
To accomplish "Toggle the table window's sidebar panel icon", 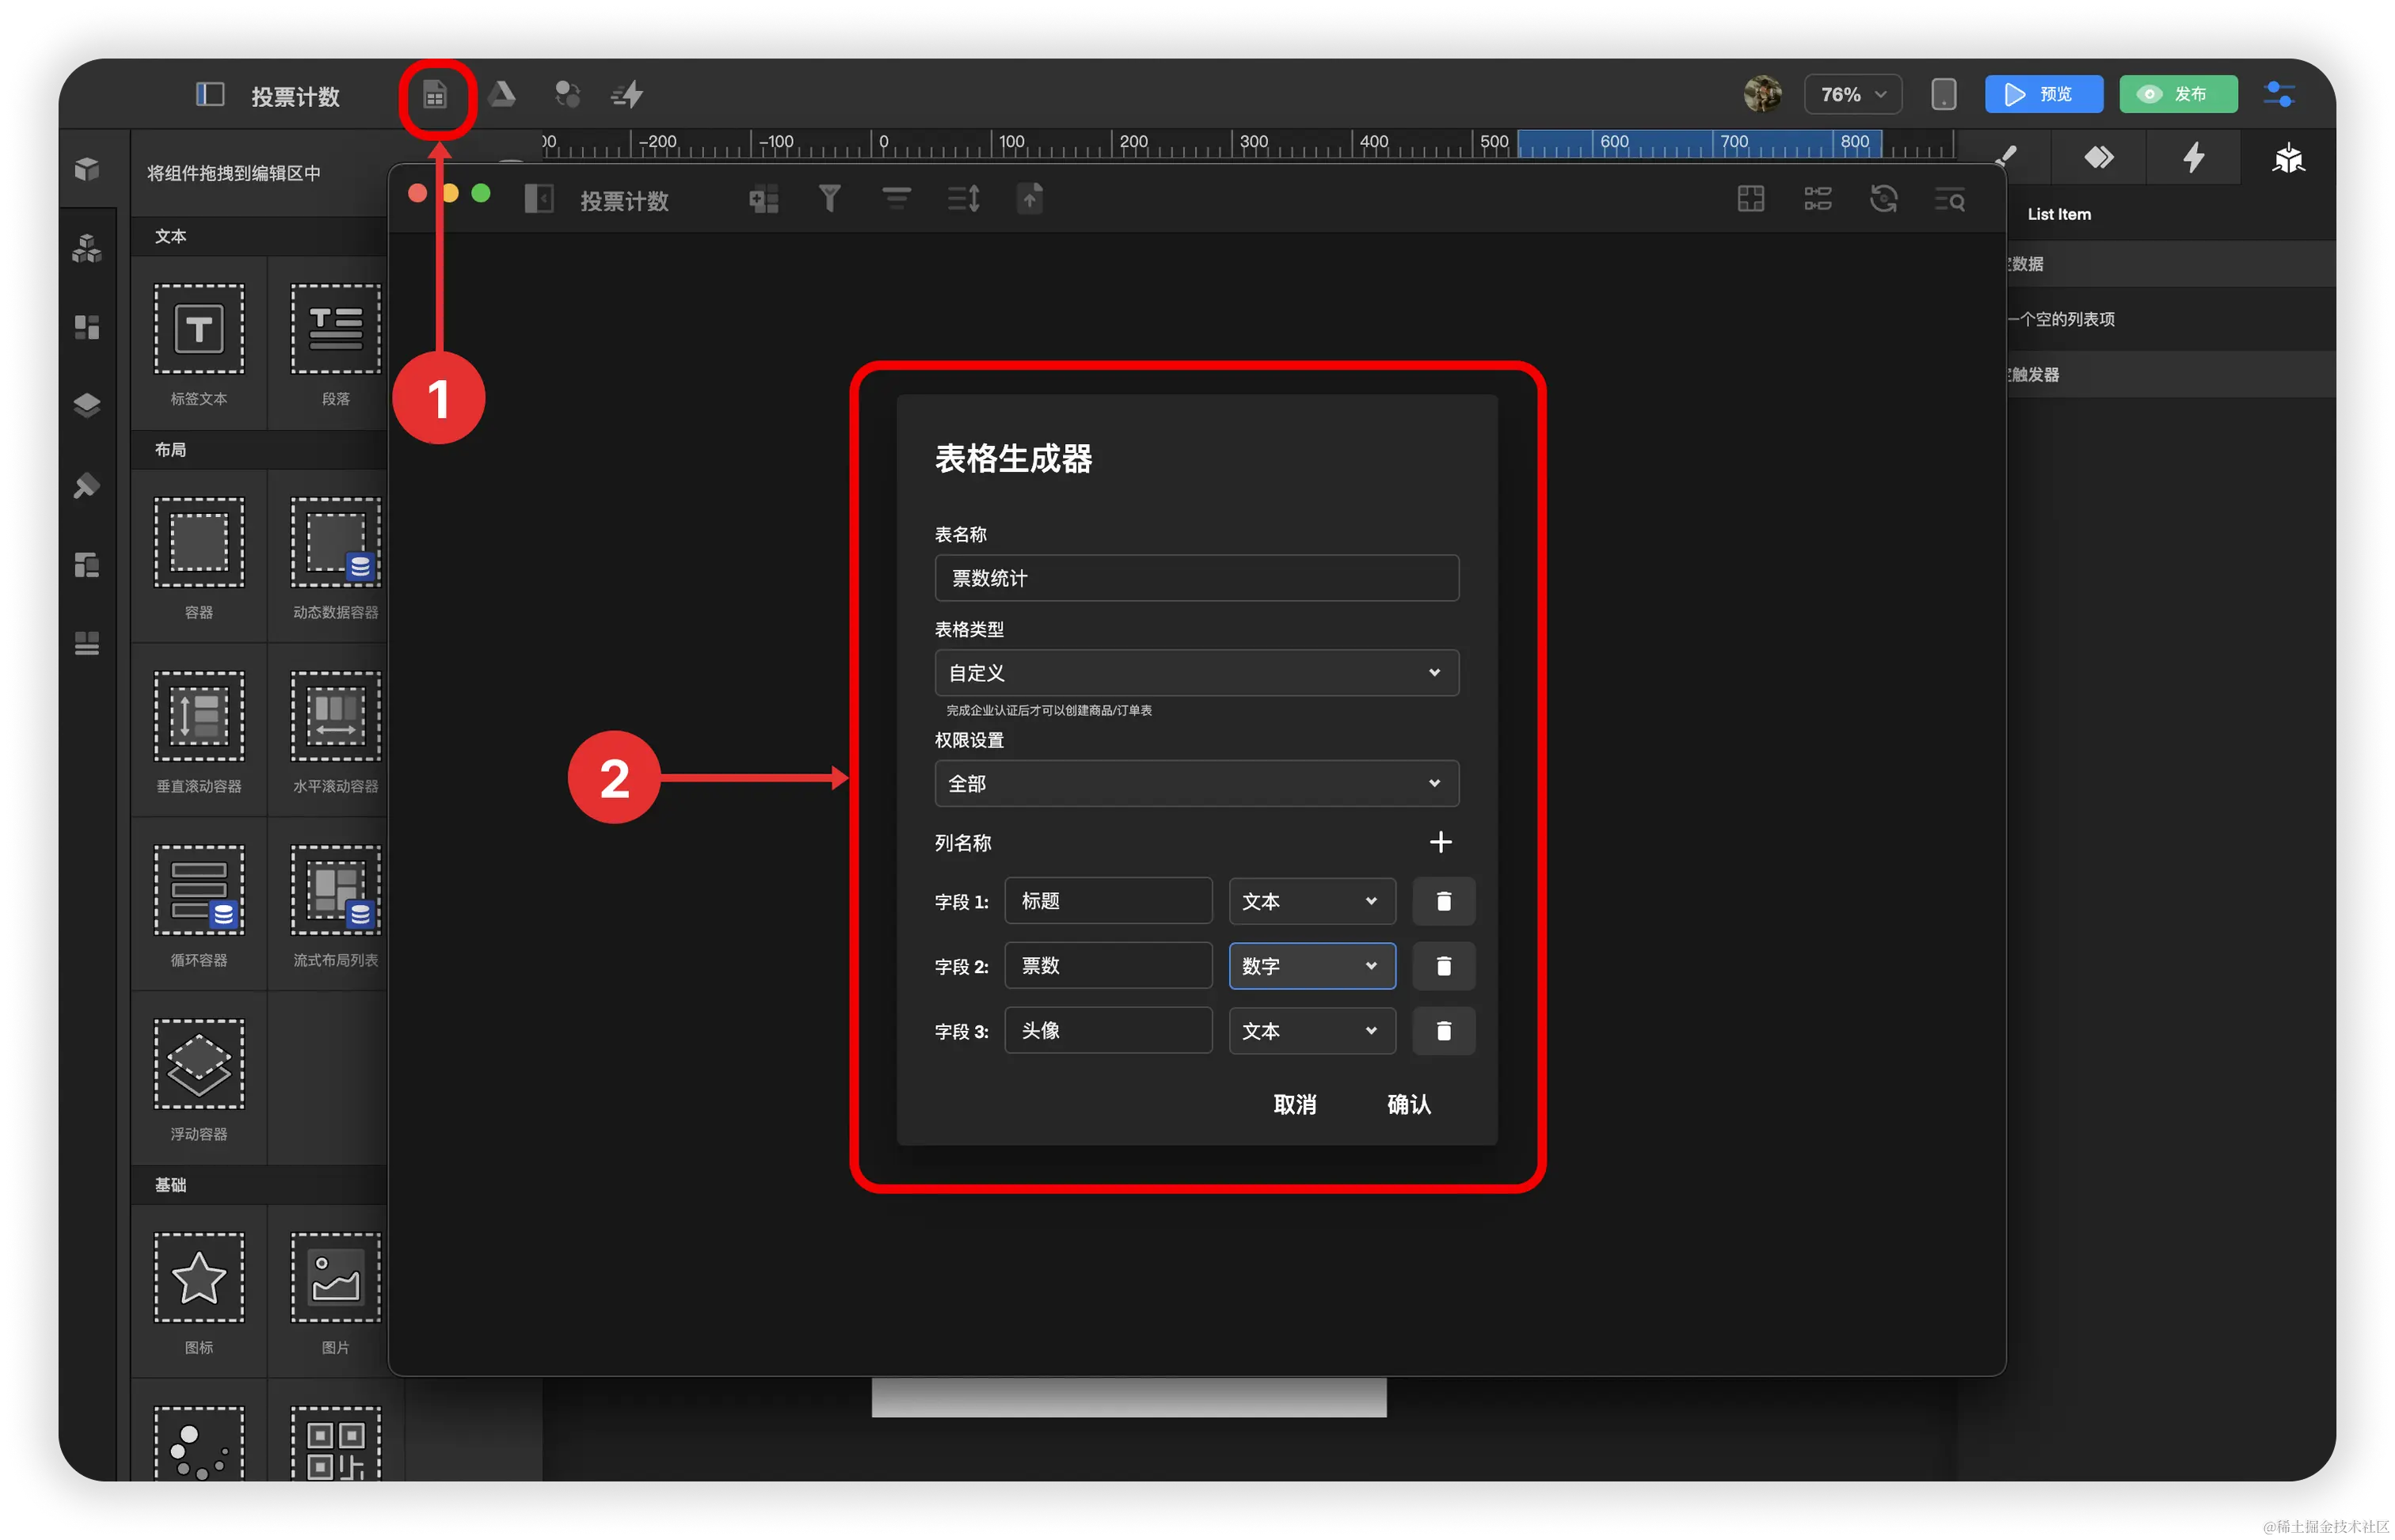I will [539, 199].
